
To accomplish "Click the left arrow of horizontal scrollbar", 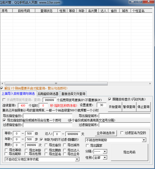I will coord(2,84).
